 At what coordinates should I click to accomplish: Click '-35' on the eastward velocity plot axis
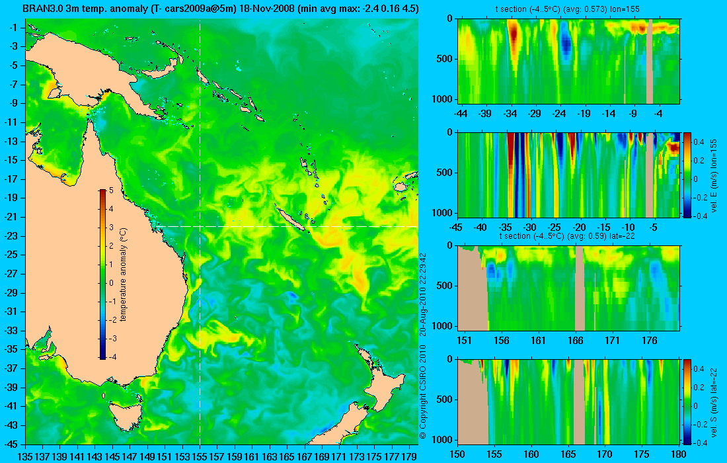506,228
